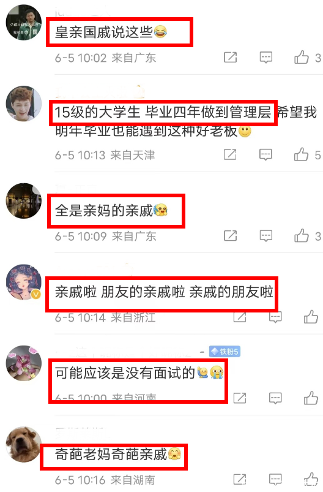Share the comment posted at 10:09

pos(230,236)
